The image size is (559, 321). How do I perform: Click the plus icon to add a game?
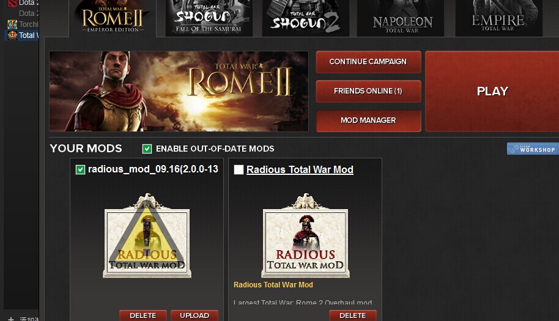[11, 319]
